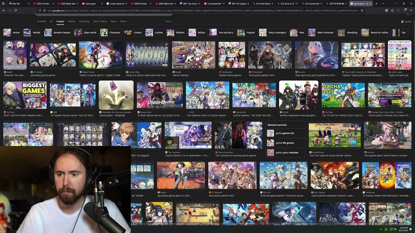415x233 pixels.
Task: Open 'What are gacha games? Important gacha' WIN.GG link
Action: (x=282, y=195)
